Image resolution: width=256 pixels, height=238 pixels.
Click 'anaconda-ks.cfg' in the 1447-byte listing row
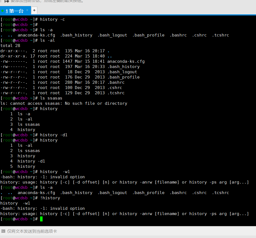pyautogui.click(x=126, y=61)
